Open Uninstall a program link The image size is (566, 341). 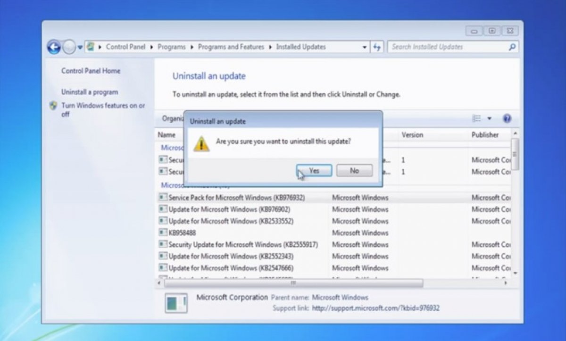click(x=90, y=92)
